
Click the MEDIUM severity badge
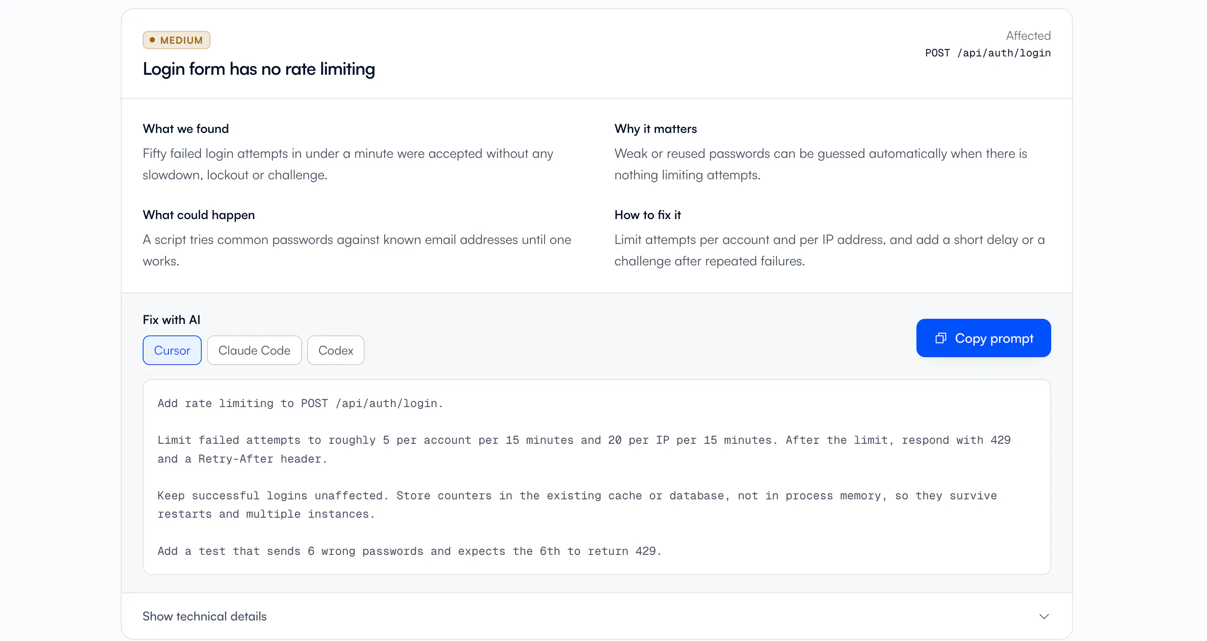(176, 40)
